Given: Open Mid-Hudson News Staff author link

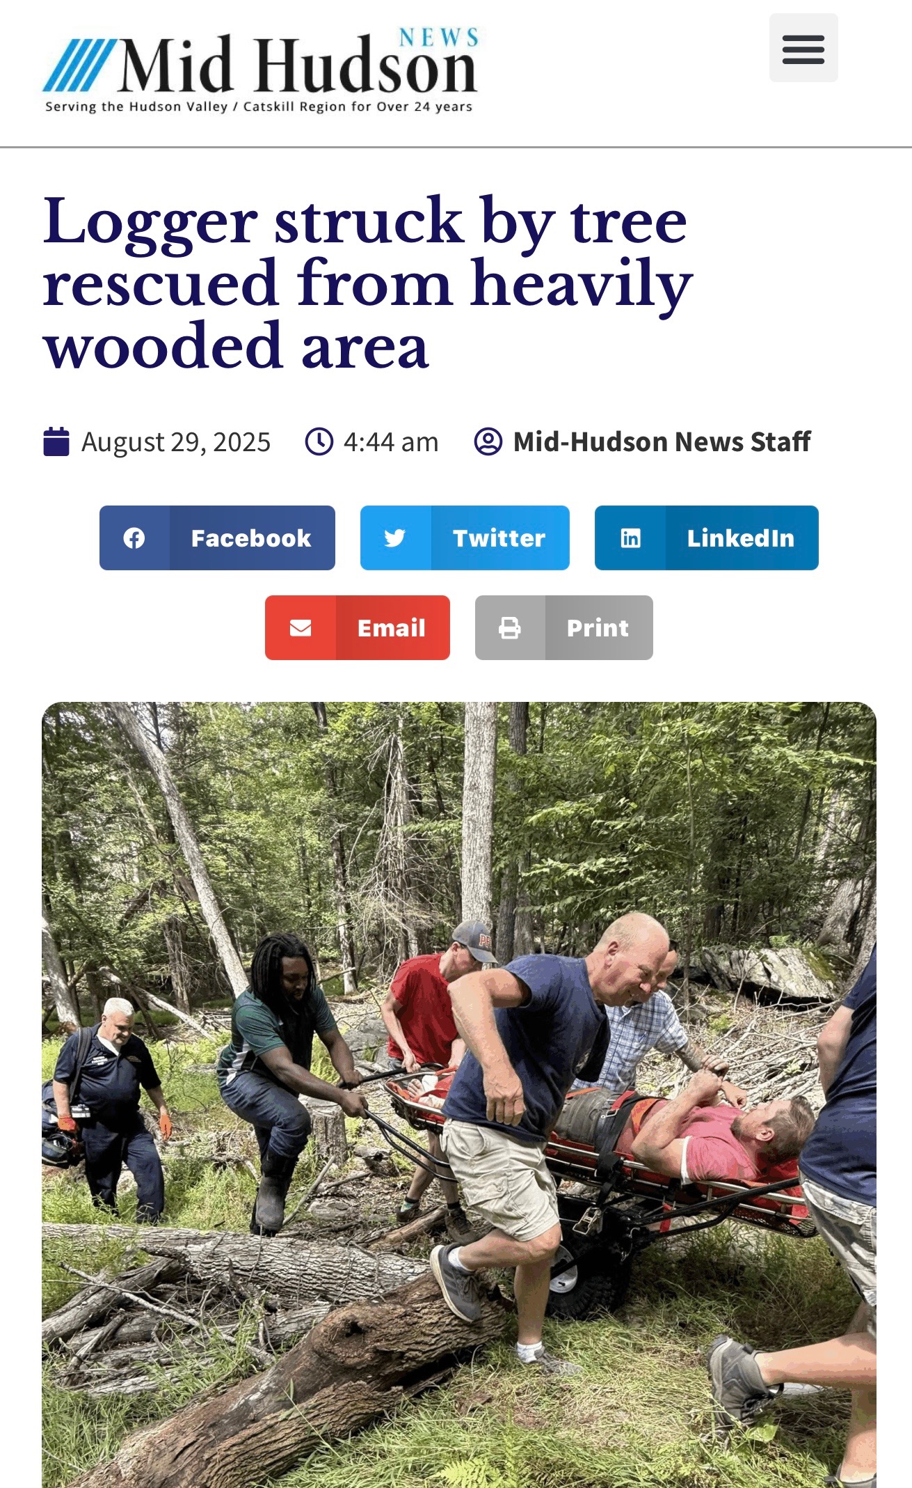Looking at the screenshot, I should point(662,442).
